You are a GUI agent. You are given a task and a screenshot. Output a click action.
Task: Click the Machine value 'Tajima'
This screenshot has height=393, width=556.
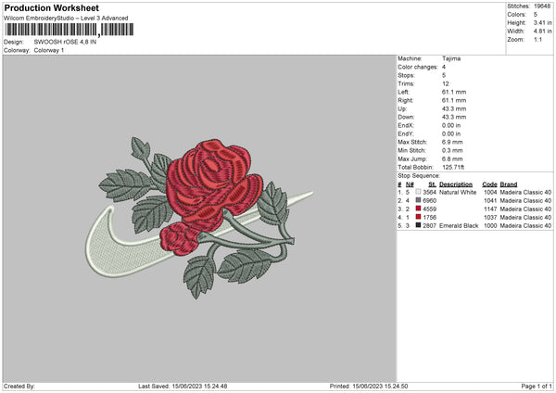[451, 58]
